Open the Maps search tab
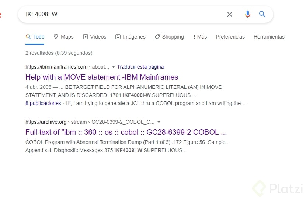 click(x=63, y=37)
